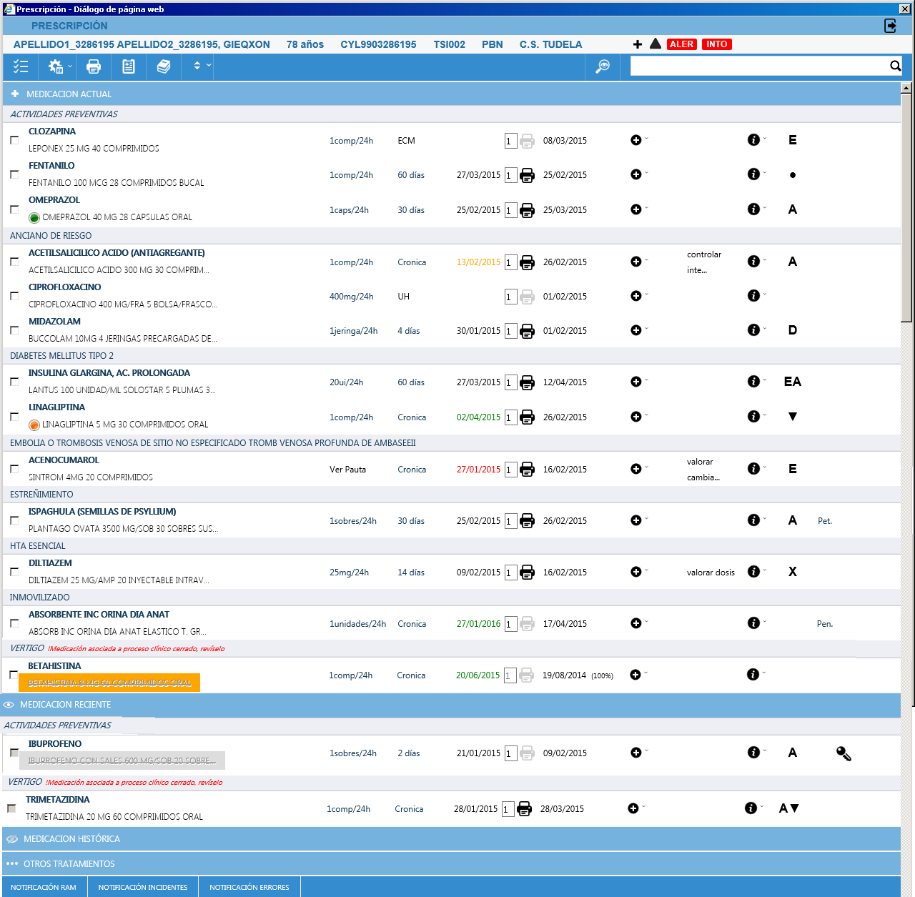Open the clipboard report toolbar icon
The height and width of the screenshot is (897, 915).
pyautogui.click(x=129, y=66)
